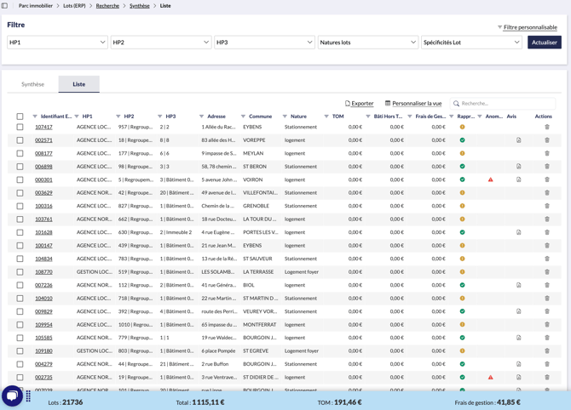Viewport: 571px width, 410px height.
Task: Open lot 008177 identifier link
Action: 43,154
